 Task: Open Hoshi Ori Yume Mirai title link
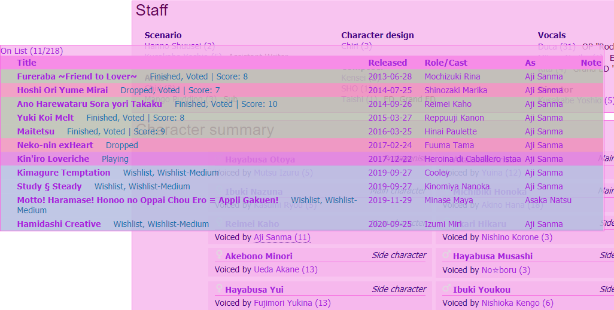tap(62, 90)
